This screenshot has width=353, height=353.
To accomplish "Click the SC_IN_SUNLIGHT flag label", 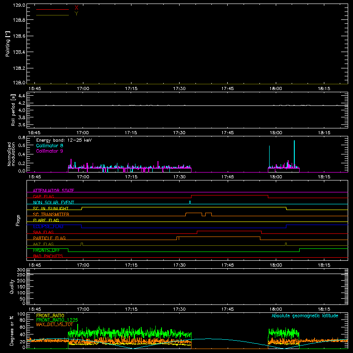I will click(51, 208).
